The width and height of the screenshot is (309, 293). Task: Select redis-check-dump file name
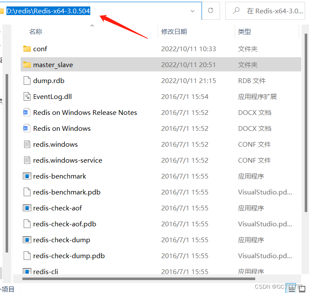click(x=61, y=240)
